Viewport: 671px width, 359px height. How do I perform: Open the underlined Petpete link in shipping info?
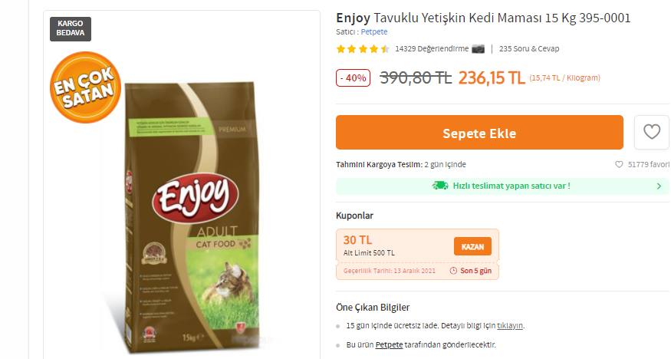(389, 344)
